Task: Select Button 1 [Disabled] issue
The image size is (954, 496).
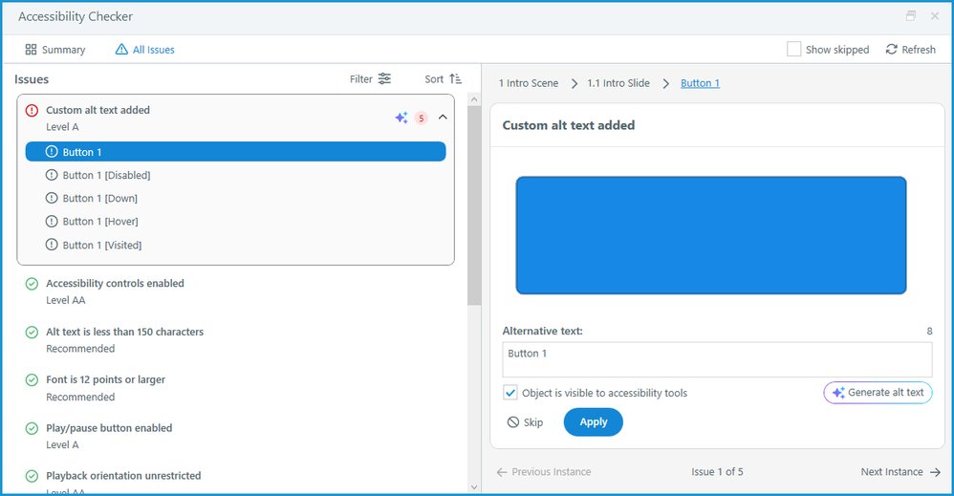Action: pos(106,175)
